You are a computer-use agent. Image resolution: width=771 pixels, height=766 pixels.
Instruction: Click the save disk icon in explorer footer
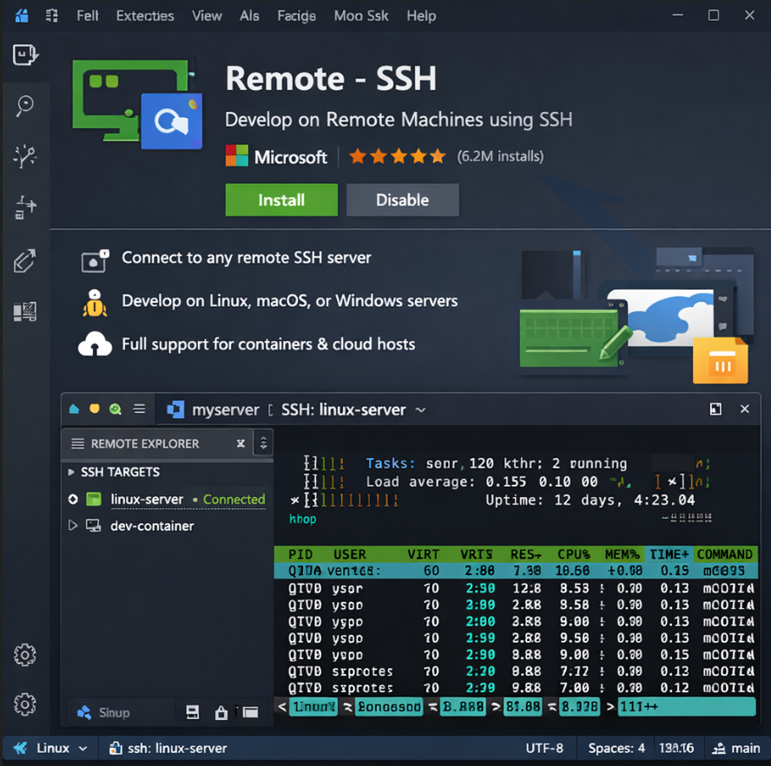click(193, 712)
